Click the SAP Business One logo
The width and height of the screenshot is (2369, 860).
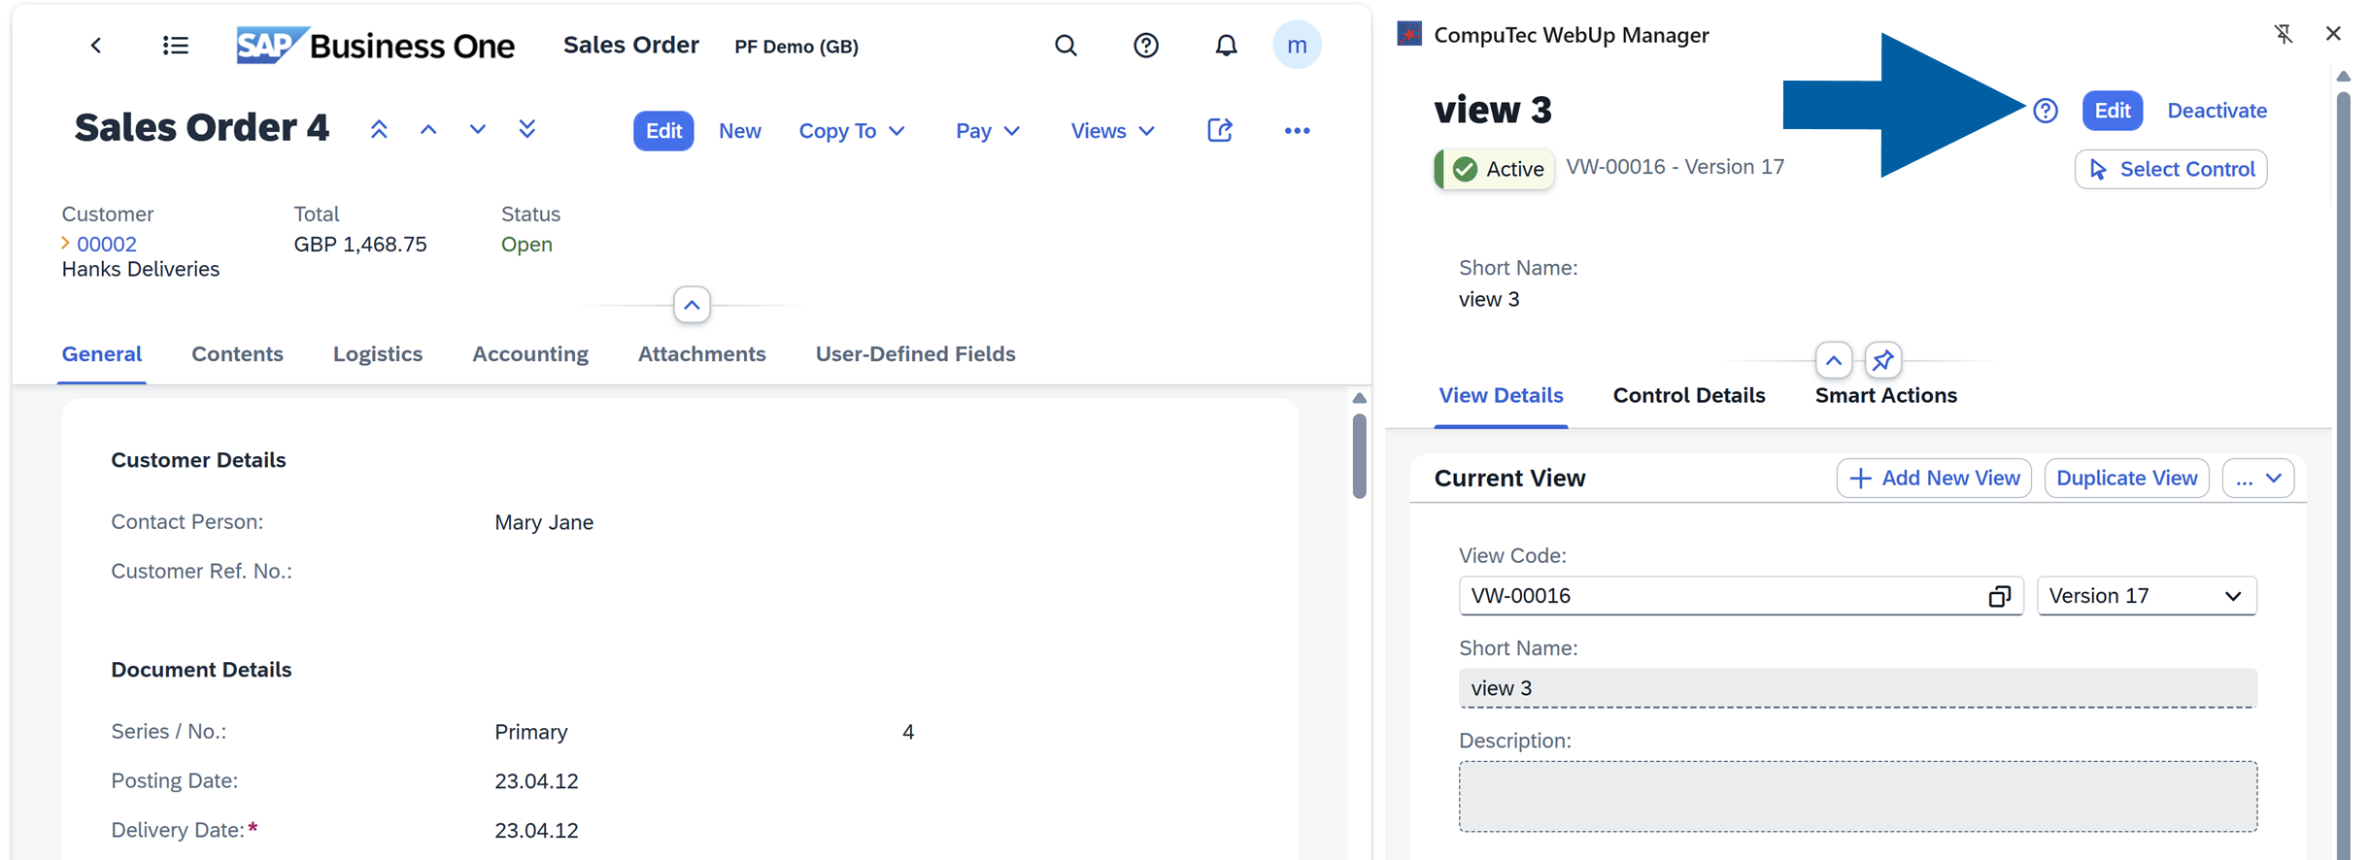click(375, 46)
